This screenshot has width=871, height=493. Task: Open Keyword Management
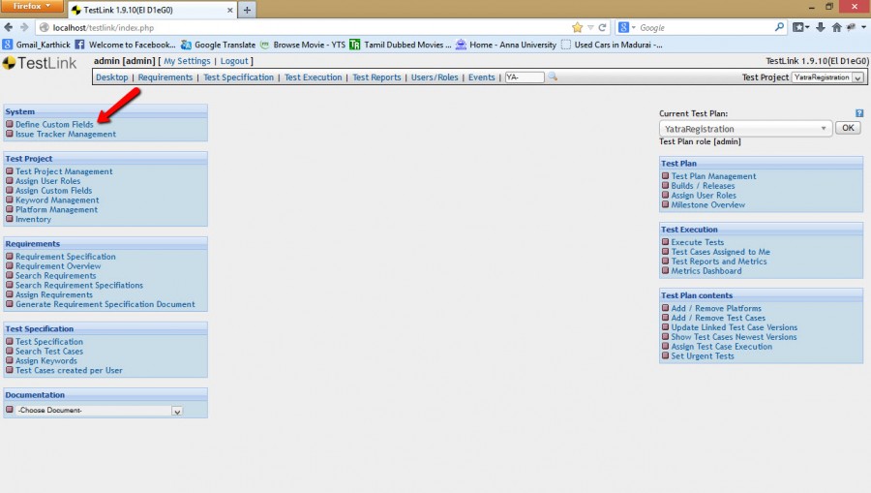(x=57, y=200)
